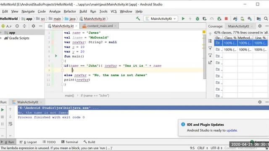Select the MainActivity.kt editor tab
This screenshot has height=151, width=269.
[x=63, y=26]
